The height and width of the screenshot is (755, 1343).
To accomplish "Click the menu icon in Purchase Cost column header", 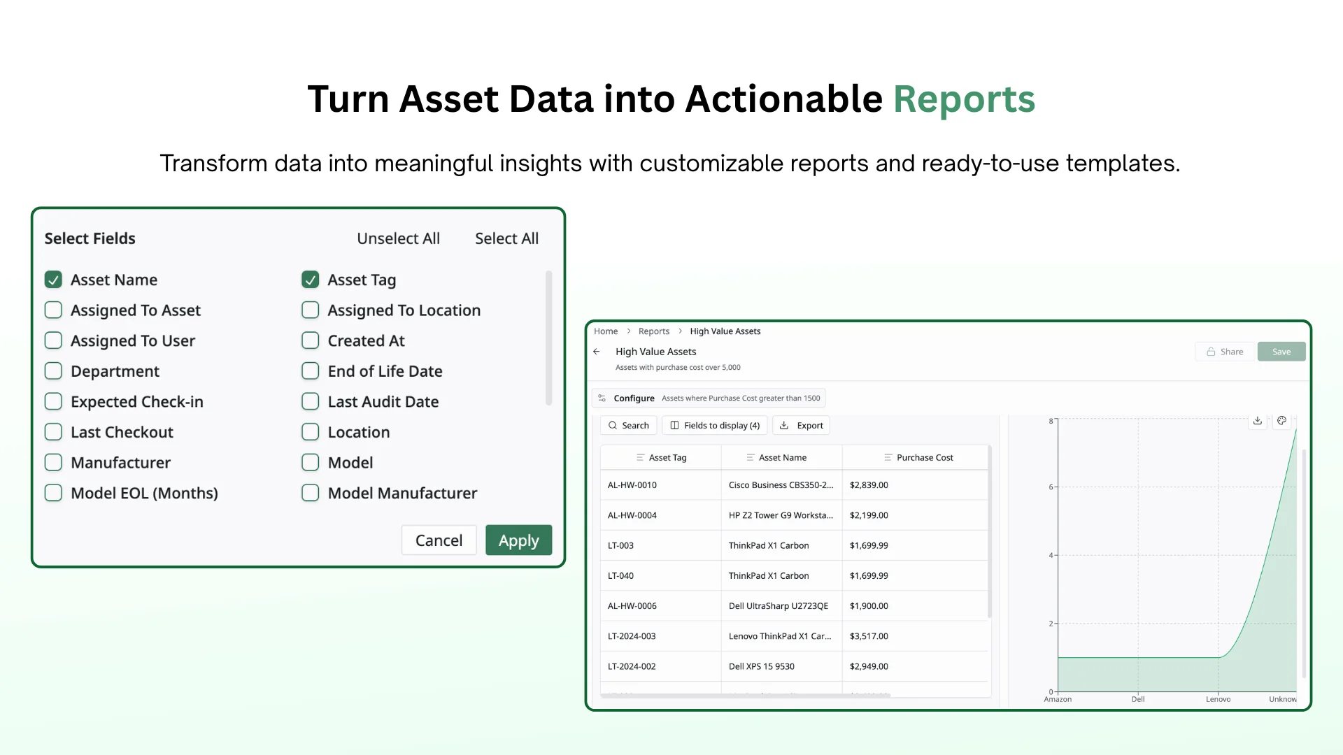I will click(x=888, y=458).
